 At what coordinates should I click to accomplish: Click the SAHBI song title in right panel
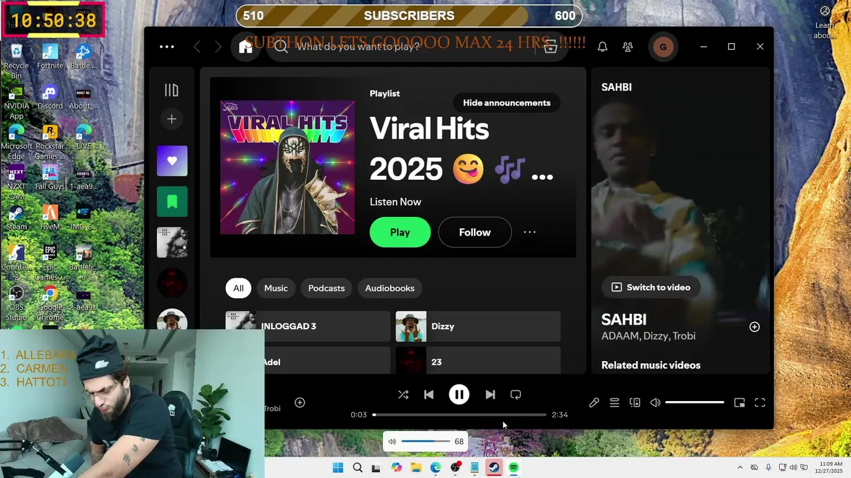[624, 319]
